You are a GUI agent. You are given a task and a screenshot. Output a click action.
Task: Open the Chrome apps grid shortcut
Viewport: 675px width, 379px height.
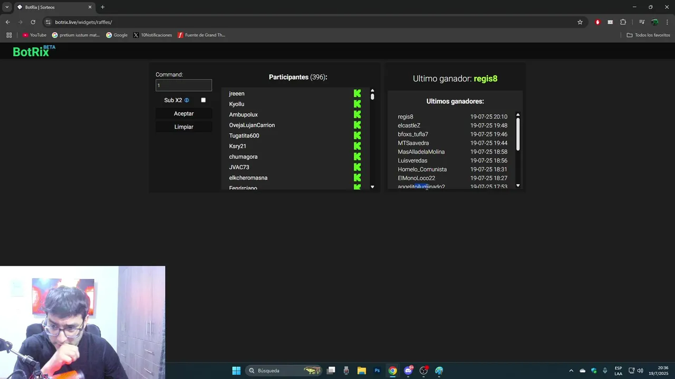click(9, 35)
